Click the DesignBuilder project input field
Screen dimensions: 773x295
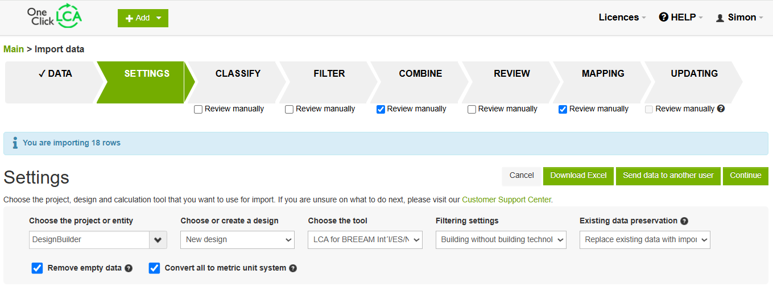[x=89, y=240]
